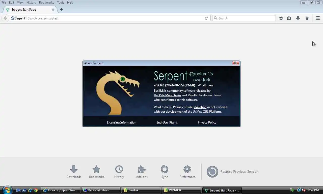Open Sync icon on start page
This screenshot has height=194, width=323.
(165, 172)
